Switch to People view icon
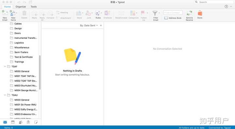The image size is (235, 129). pyautogui.click(x=21, y=122)
